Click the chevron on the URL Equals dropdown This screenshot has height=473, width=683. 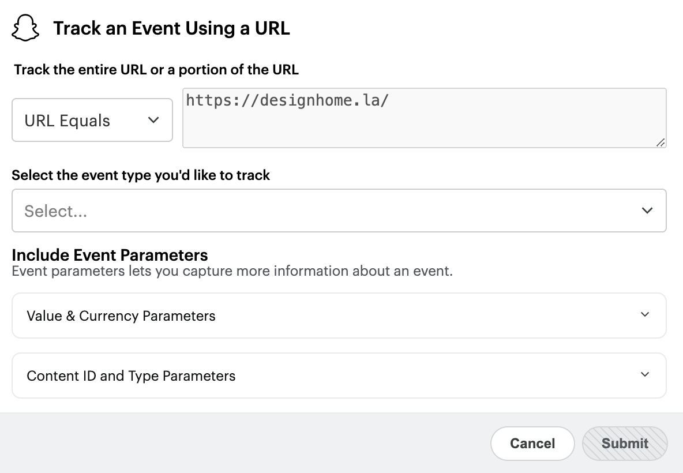(x=153, y=120)
